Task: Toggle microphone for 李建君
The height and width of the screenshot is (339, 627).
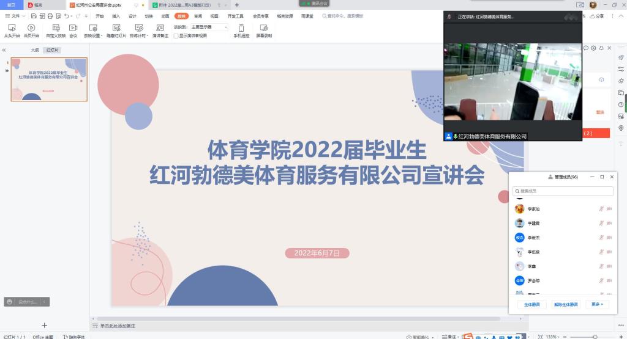Action: pyautogui.click(x=601, y=223)
